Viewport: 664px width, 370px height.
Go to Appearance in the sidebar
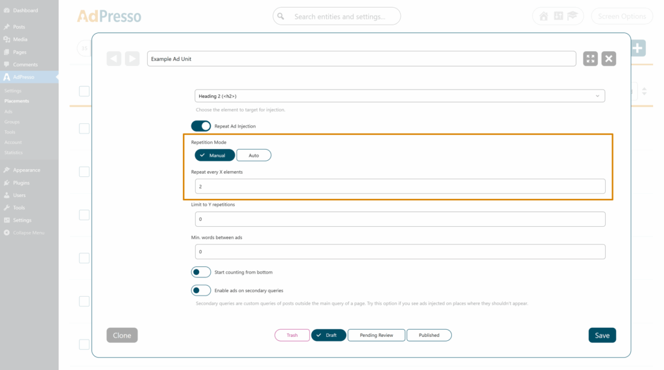(26, 170)
